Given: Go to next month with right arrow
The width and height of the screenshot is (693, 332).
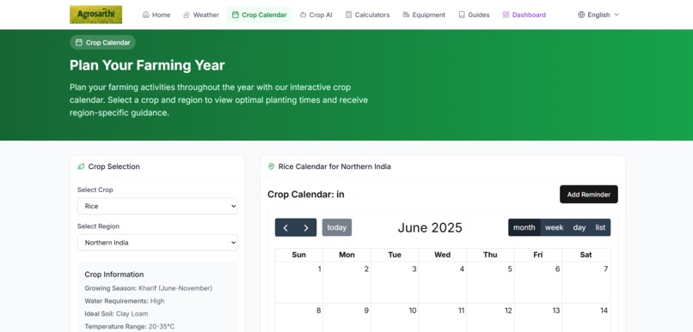Looking at the screenshot, I should (x=306, y=227).
